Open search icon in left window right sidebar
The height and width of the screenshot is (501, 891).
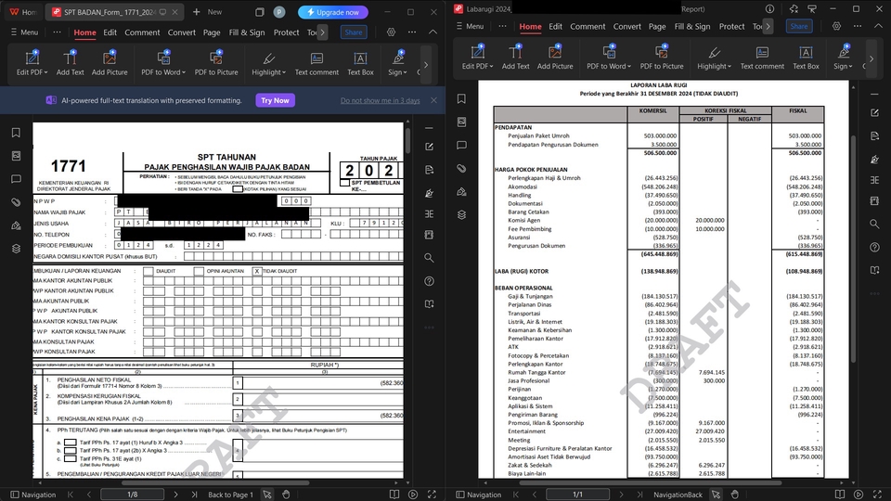pyautogui.click(x=429, y=258)
